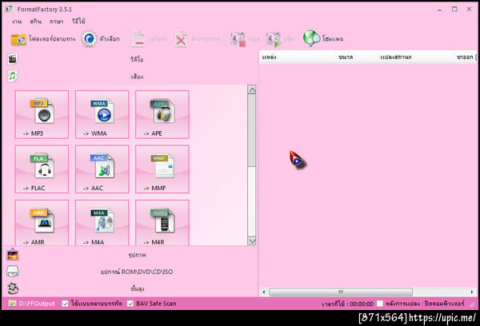This screenshot has width=480, height=326.
Task: Click the Stop conversion toolbar icon
Action: (238, 39)
